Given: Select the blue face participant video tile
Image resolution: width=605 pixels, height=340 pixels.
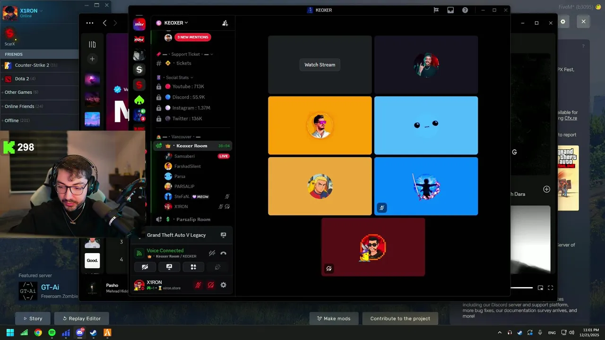Looking at the screenshot, I should [426, 126].
